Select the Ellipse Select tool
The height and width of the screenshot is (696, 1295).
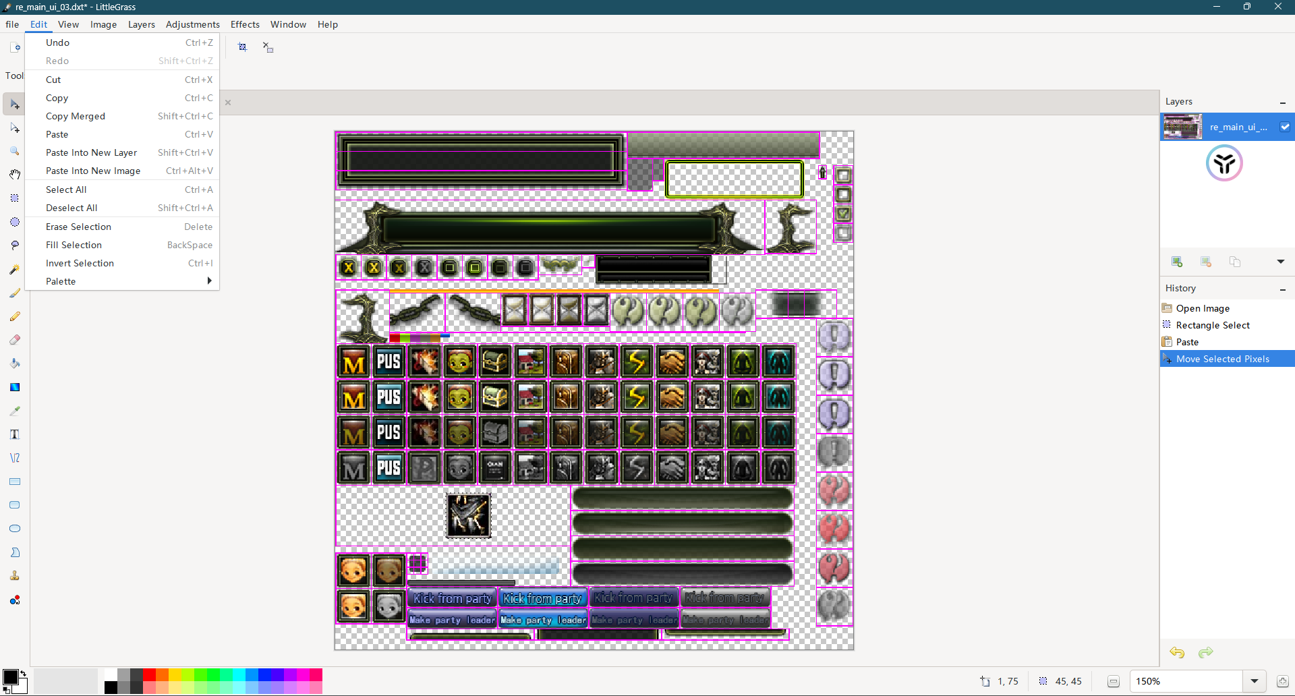(x=15, y=222)
